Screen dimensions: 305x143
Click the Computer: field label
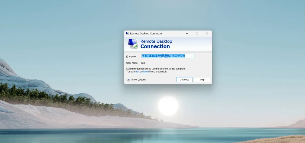[131, 56]
